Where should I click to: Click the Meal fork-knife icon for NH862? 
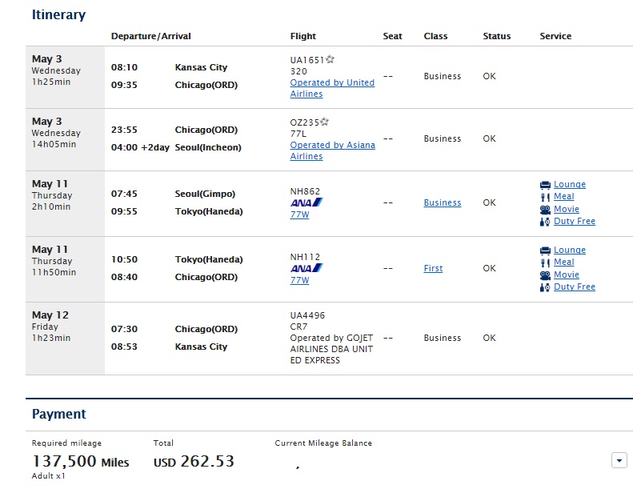coord(545,197)
